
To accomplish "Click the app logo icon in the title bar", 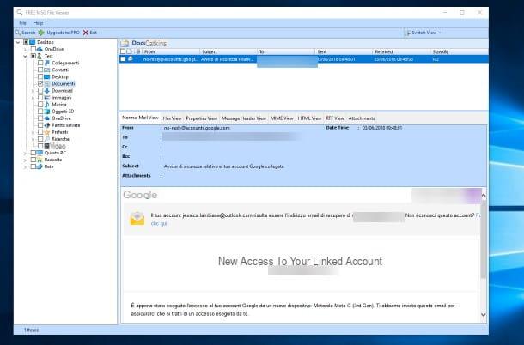I will point(20,12).
